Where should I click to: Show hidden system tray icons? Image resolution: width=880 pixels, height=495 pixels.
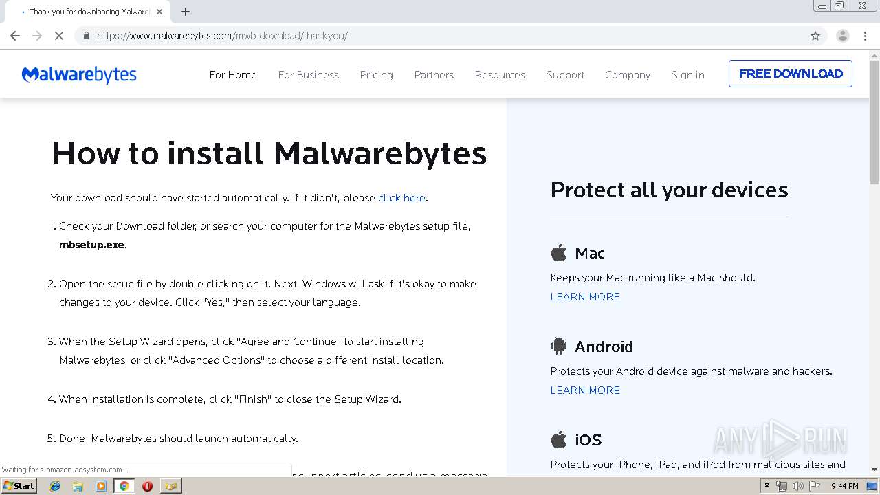click(767, 486)
